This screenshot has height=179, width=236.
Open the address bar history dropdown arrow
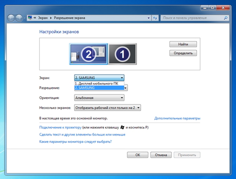149,18
